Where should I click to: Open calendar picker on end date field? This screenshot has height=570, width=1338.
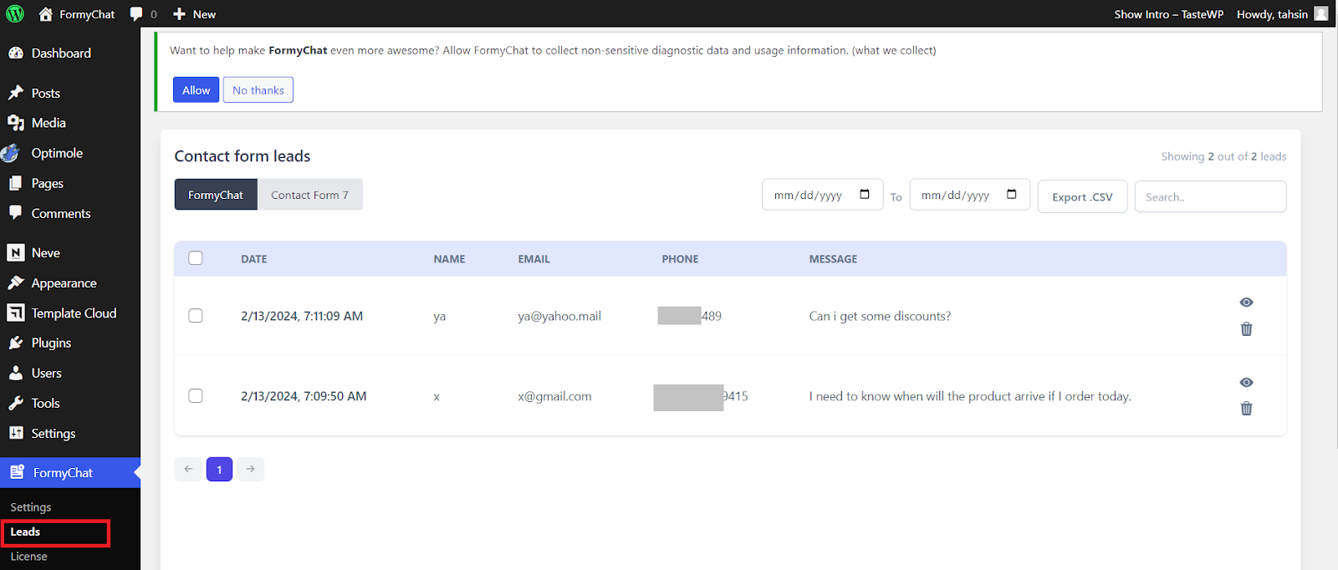click(1012, 195)
